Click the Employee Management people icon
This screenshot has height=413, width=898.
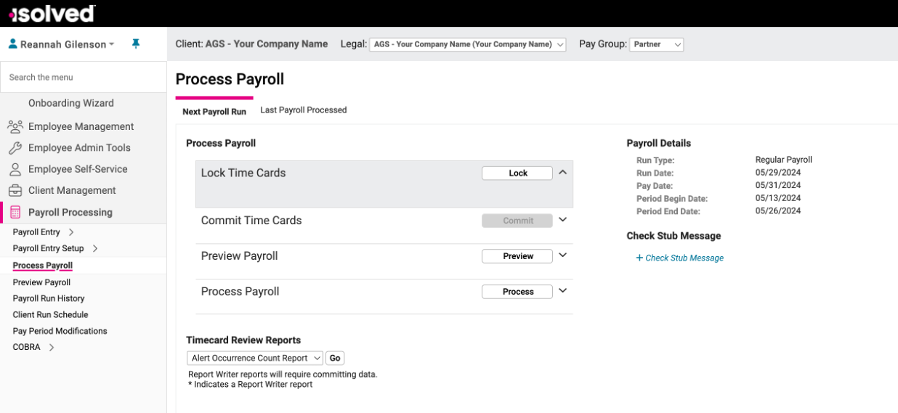tap(15, 126)
